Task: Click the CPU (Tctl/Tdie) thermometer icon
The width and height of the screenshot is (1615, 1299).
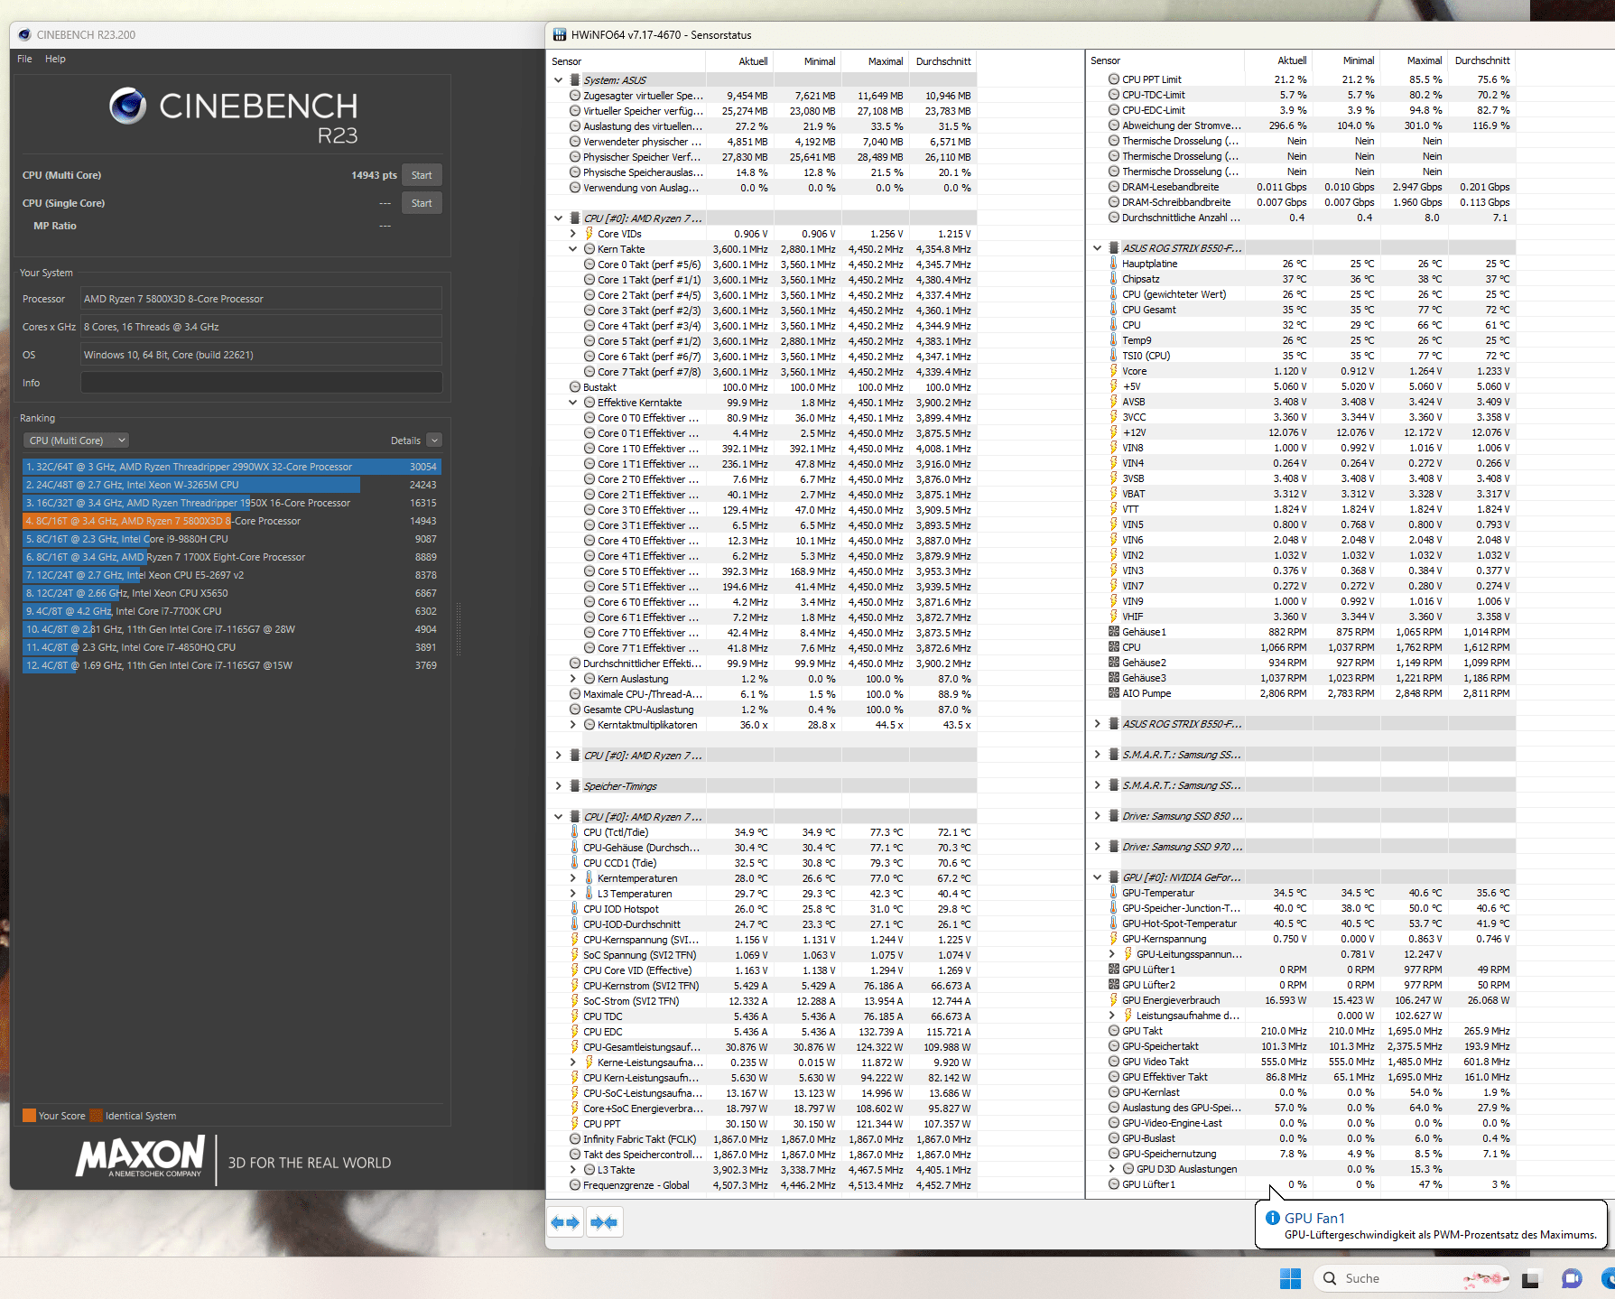Action: pos(575,832)
